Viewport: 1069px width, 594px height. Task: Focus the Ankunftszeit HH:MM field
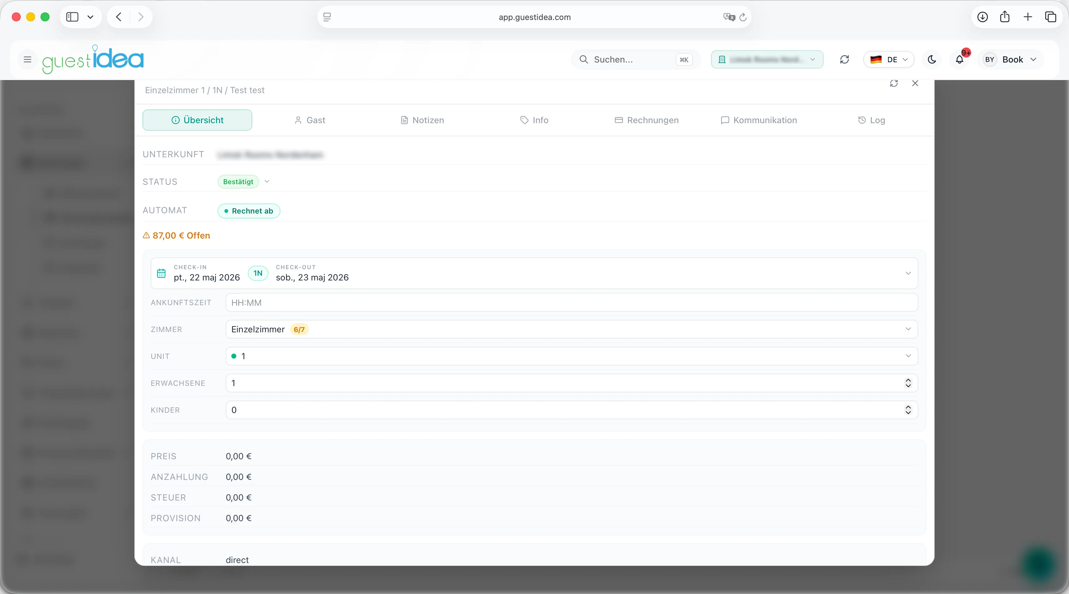[571, 303]
